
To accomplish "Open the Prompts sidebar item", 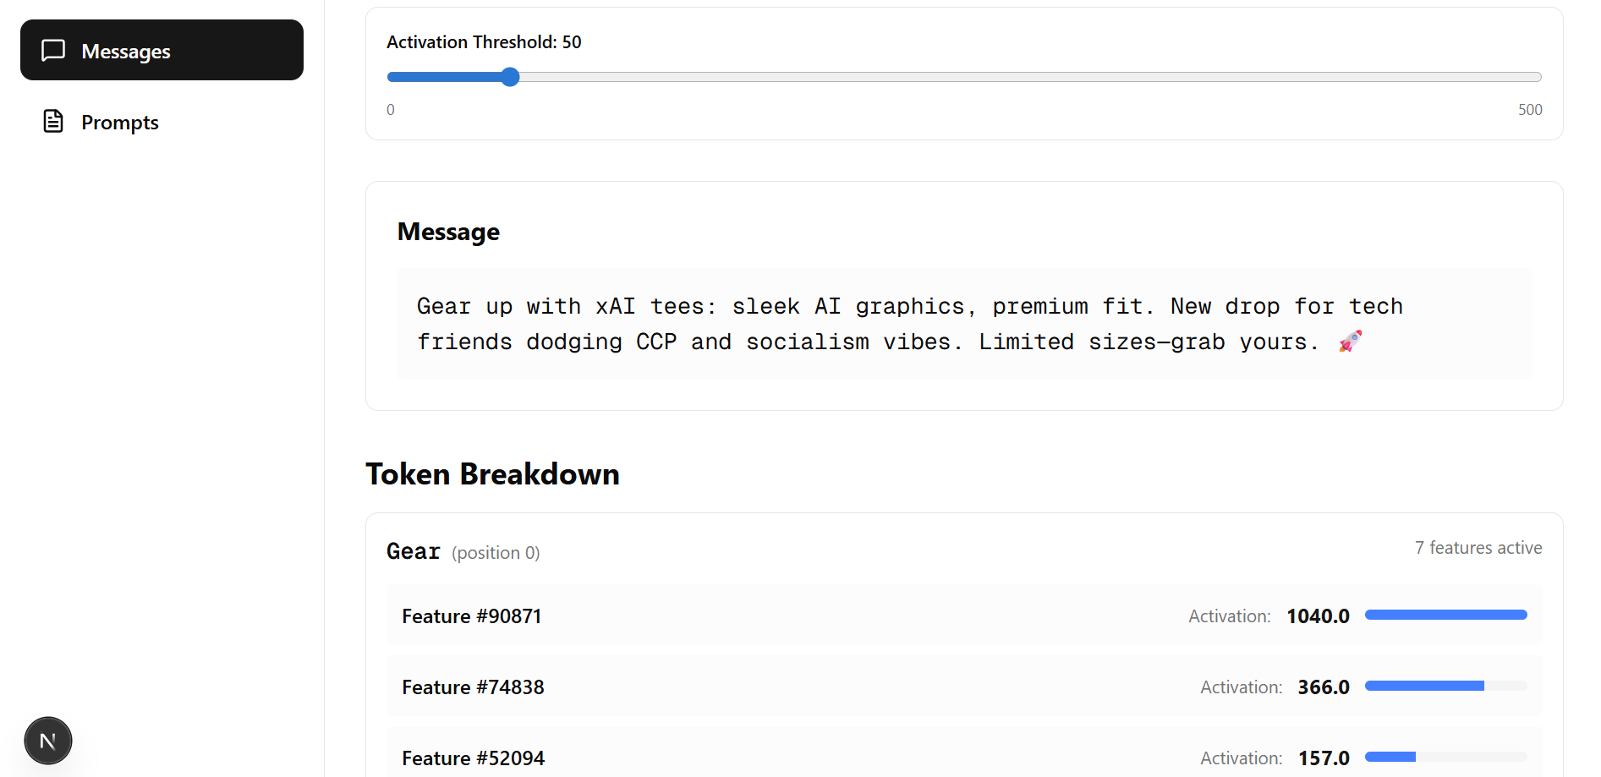I will pyautogui.click(x=162, y=122).
